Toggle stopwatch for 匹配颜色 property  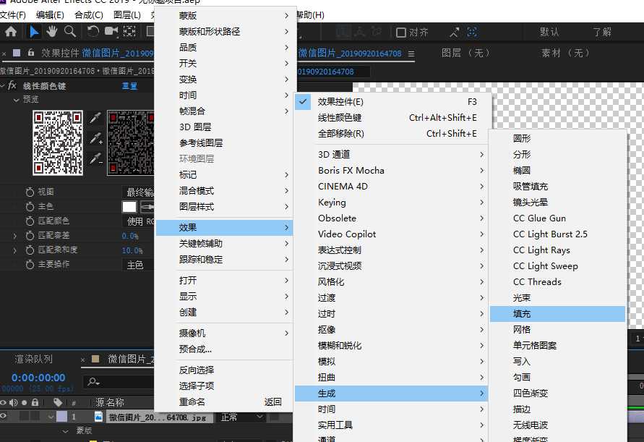(30, 221)
